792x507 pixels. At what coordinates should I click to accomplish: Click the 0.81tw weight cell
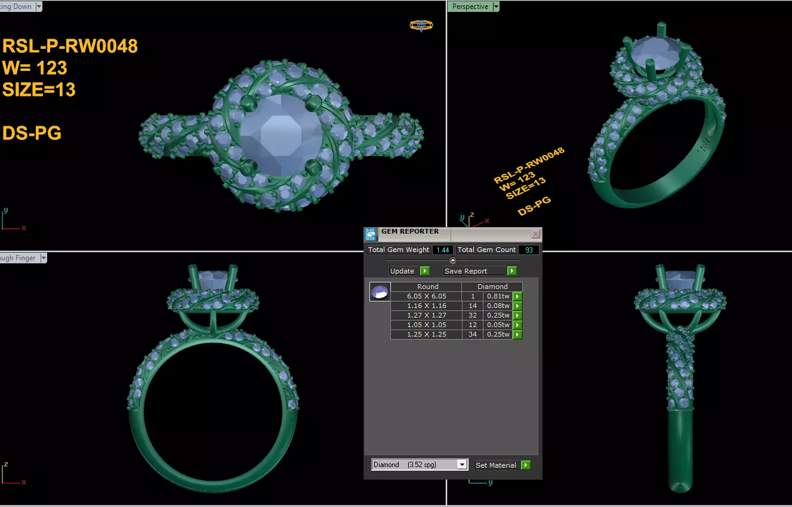pyautogui.click(x=498, y=296)
